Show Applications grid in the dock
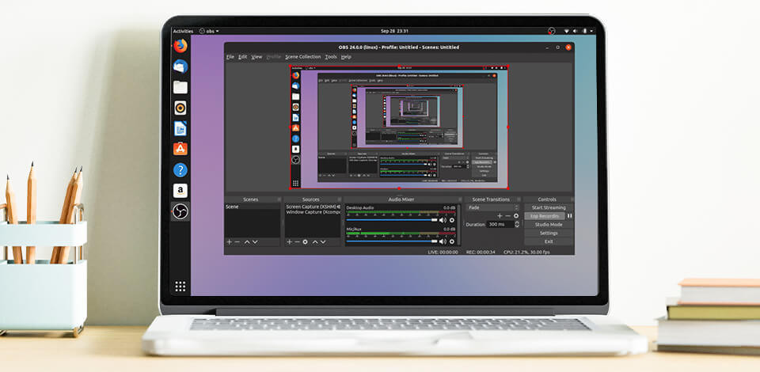760x372 pixels. 180,287
